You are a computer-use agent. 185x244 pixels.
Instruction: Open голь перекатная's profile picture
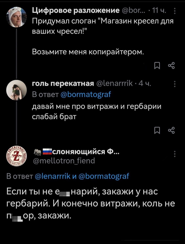tap(16, 90)
